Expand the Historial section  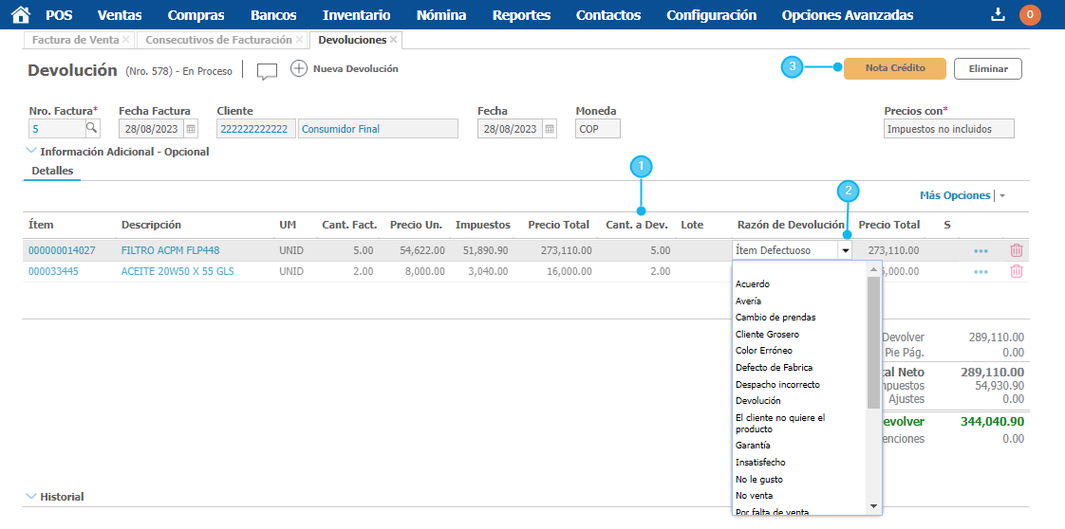click(x=31, y=496)
